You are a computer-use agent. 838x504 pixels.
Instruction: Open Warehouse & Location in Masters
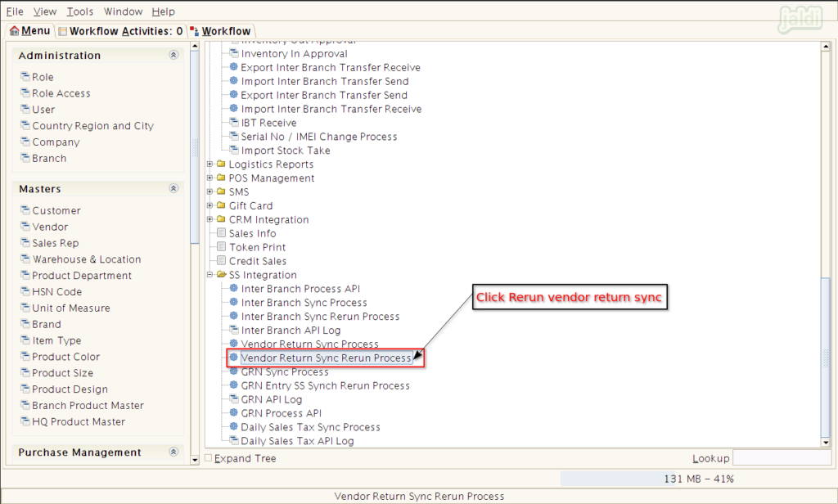click(86, 259)
